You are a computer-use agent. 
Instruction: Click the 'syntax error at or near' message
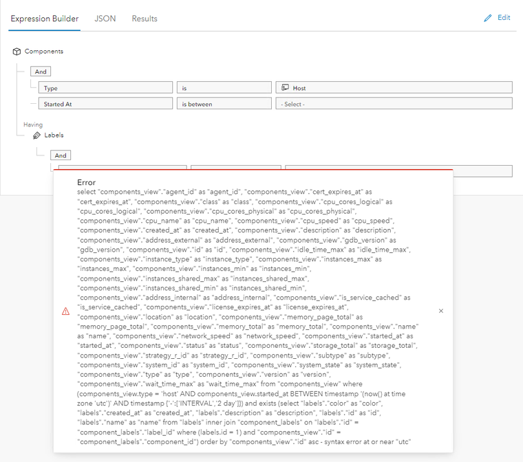(x=367, y=441)
